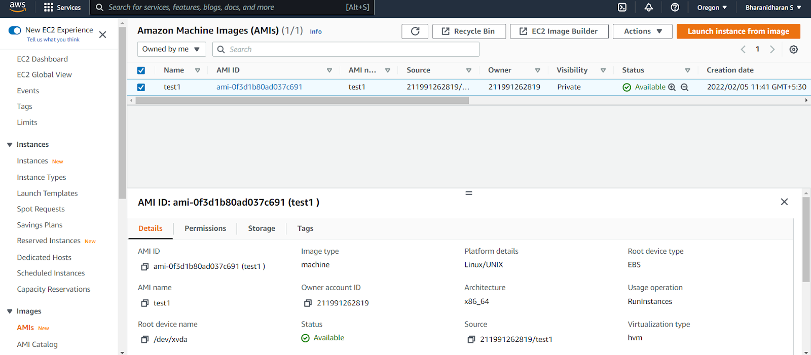Switch to the Tags tab
The height and width of the screenshot is (355, 811).
click(305, 228)
